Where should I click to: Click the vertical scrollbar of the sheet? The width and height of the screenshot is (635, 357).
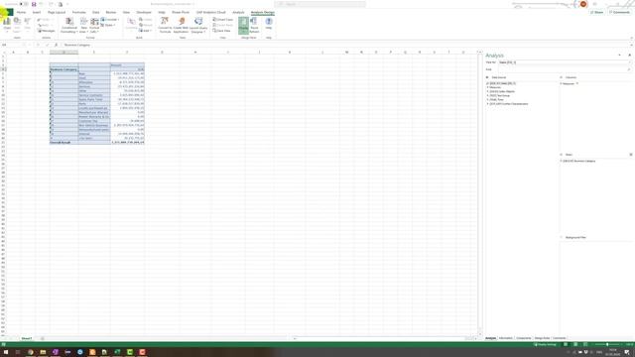480,194
